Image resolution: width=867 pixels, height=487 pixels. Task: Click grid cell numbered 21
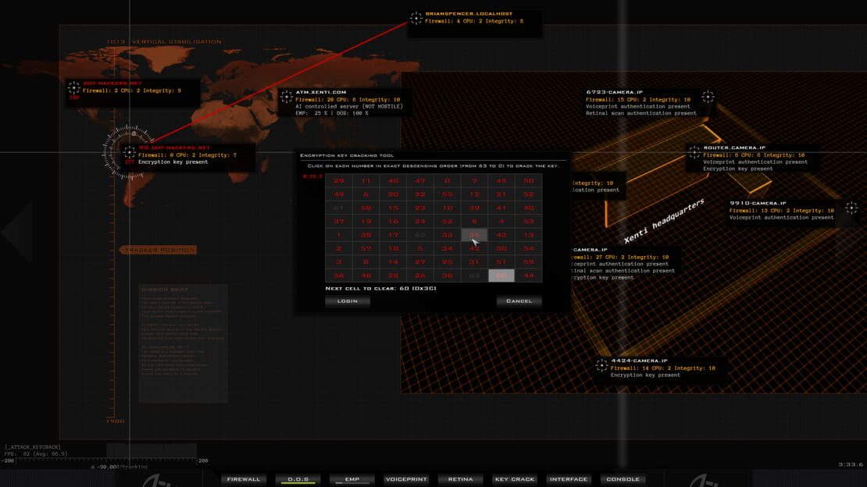click(x=501, y=194)
